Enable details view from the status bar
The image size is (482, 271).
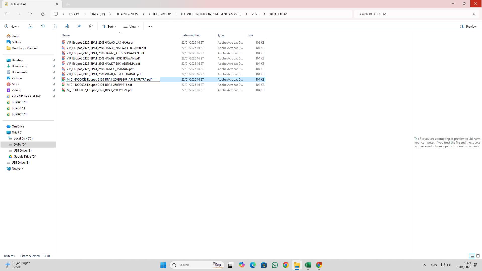[472, 256]
